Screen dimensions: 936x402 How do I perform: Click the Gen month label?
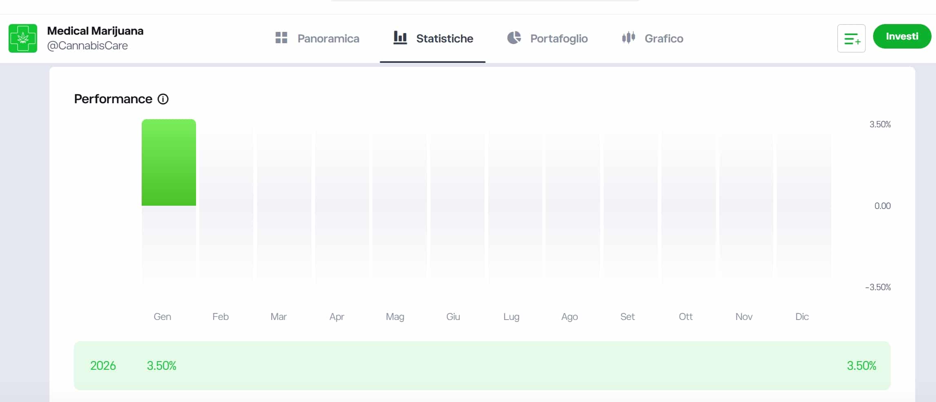(x=162, y=317)
